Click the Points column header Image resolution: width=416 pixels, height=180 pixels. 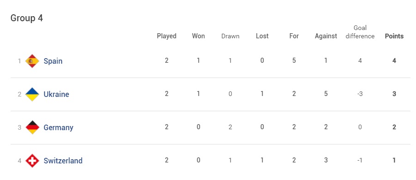tap(394, 36)
